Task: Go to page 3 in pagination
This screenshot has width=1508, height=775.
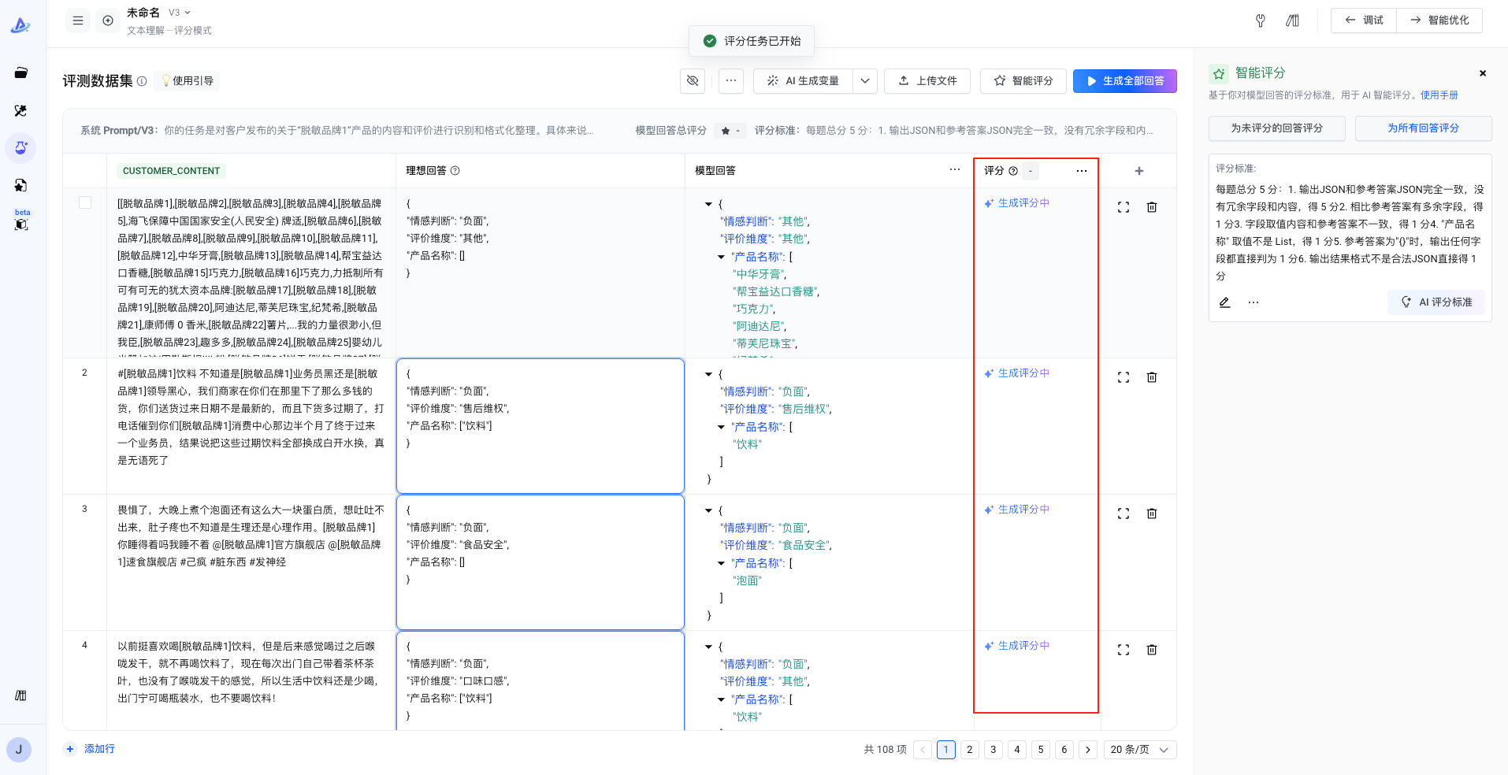Action: (x=993, y=750)
